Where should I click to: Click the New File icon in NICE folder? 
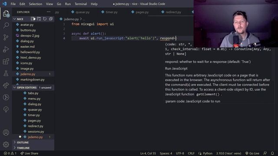click(33, 19)
